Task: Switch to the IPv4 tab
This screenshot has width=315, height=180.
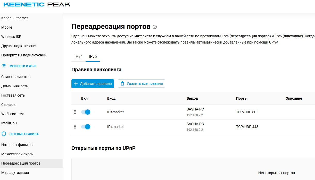Action: [78, 56]
